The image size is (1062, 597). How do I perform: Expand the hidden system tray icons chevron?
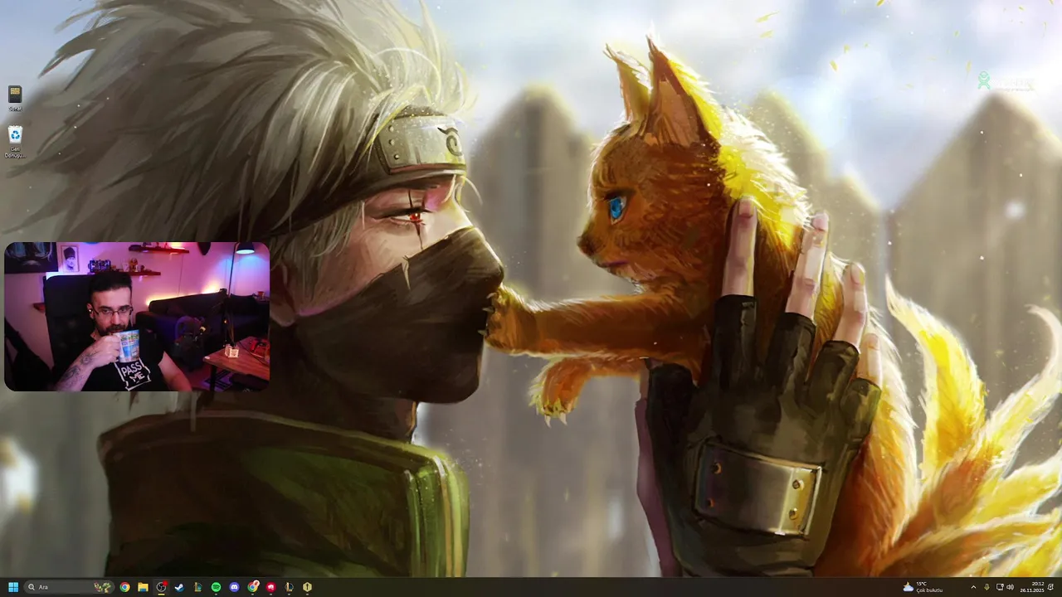point(973,587)
